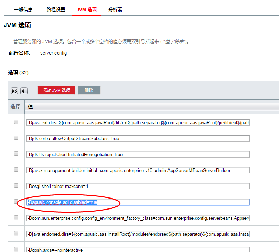Screen dimensions: 279x252
Task: Click into the -Djdk.corba.allowOutputStreamSubclass=true field
Action: click(x=138, y=138)
